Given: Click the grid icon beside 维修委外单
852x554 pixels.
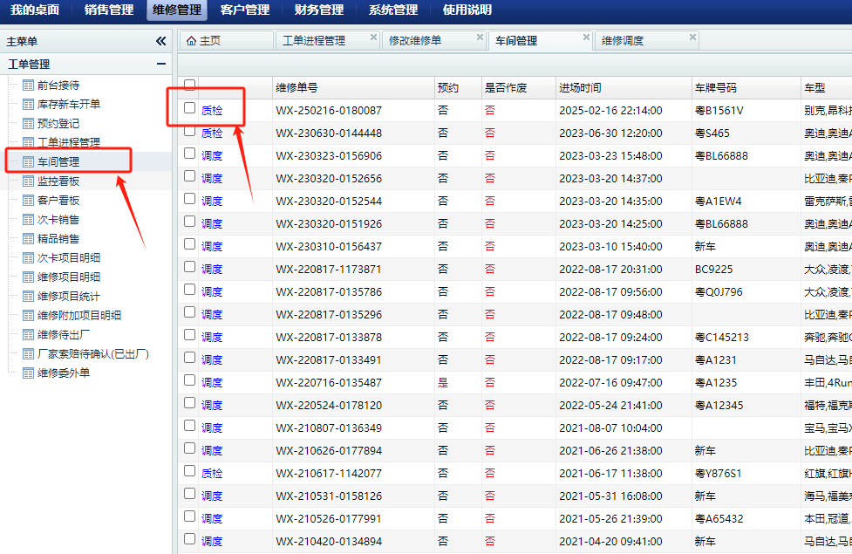Looking at the screenshot, I should click(28, 373).
